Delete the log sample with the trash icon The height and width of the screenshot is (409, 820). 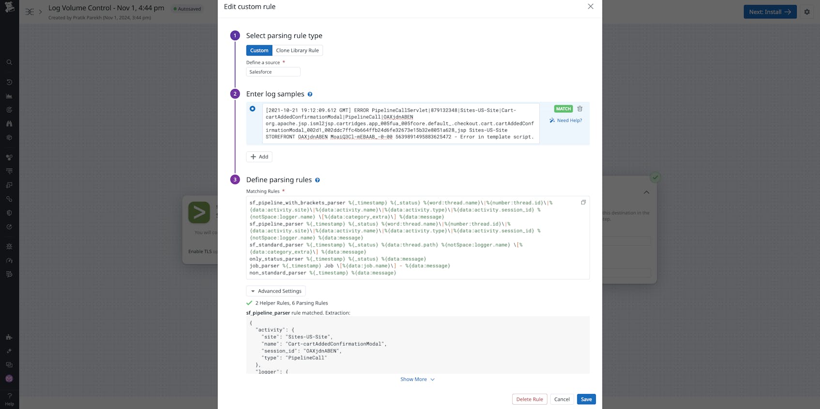pos(579,108)
